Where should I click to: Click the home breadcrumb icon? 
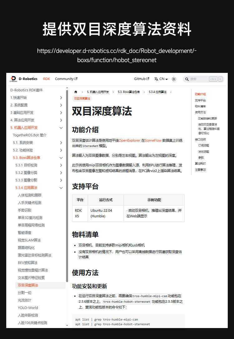point(76,92)
